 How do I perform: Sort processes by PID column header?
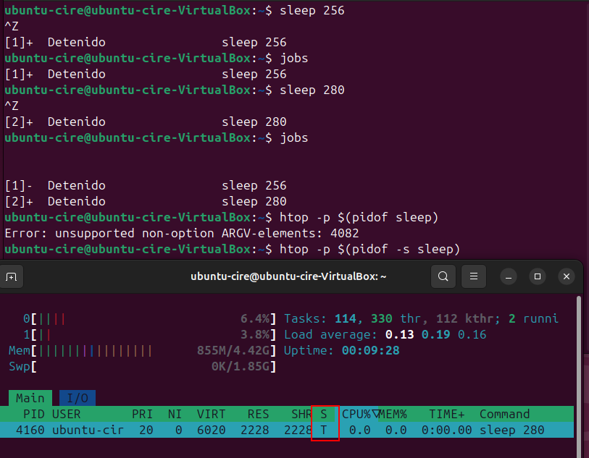click(x=33, y=414)
